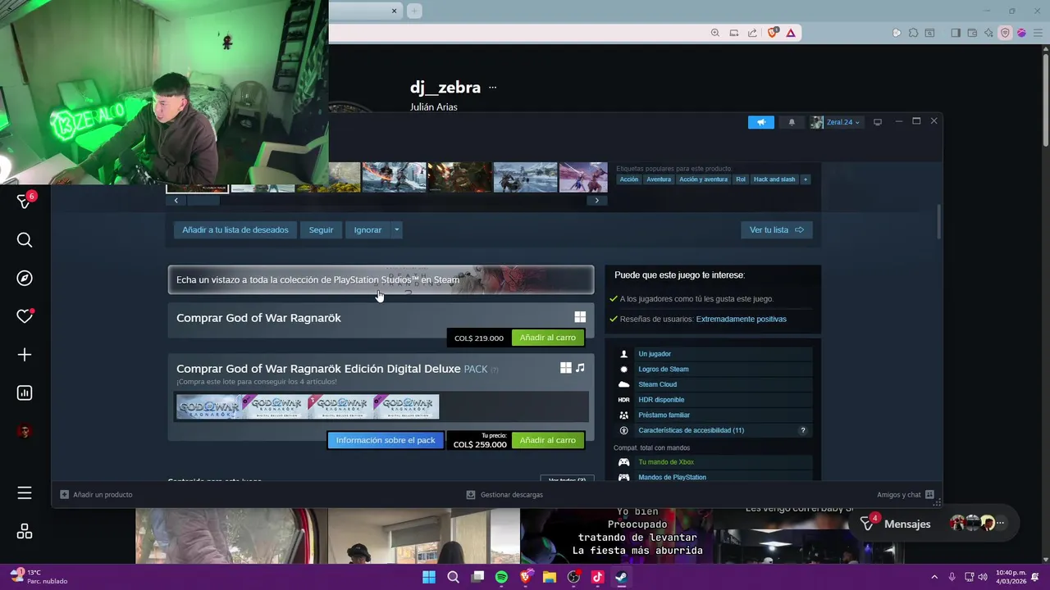Expand more tags with plus button
This screenshot has width=1050, height=590.
pyautogui.click(x=806, y=179)
